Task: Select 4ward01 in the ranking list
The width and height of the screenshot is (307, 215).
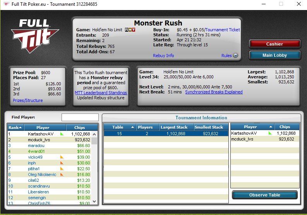Action: (49, 151)
